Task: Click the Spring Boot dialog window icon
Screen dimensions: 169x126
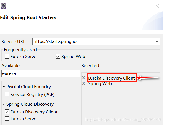Action: click(x=3, y=6)
